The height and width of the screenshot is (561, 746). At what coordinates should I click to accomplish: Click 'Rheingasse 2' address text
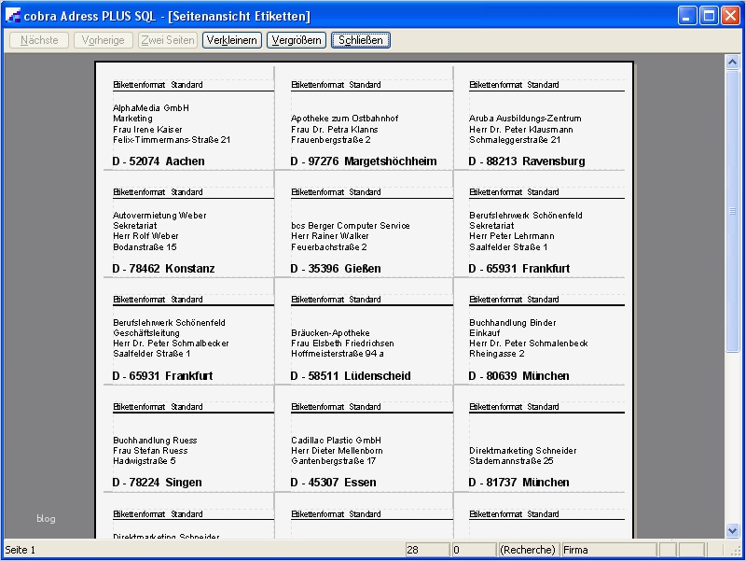click(497, 354)
